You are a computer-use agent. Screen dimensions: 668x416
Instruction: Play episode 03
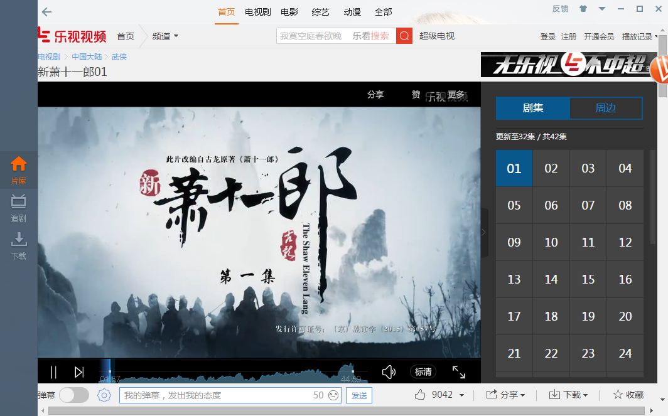[588, 168]
